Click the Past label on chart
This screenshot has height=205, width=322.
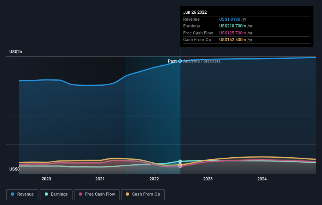click(172, 61)
